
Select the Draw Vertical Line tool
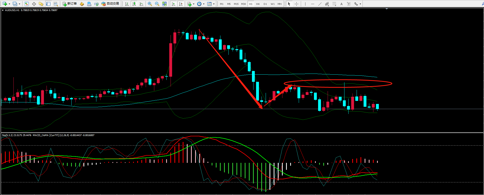305,4
